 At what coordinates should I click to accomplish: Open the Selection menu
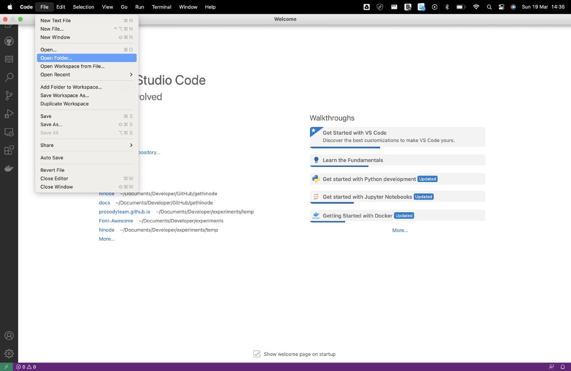coord(83,7)
